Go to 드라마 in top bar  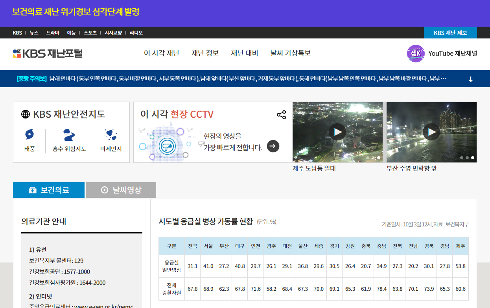52,33
